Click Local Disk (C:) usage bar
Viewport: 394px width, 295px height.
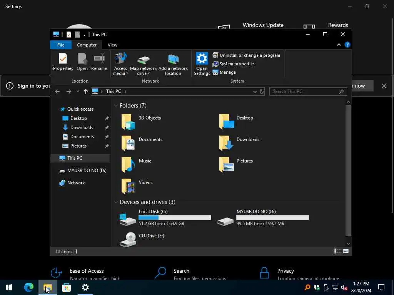click(175, 217)
